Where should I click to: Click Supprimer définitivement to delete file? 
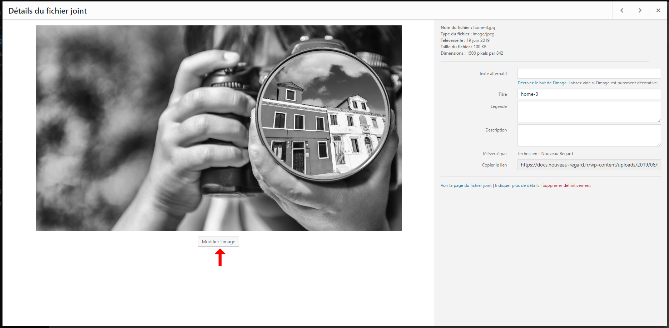tap(566, 185)
